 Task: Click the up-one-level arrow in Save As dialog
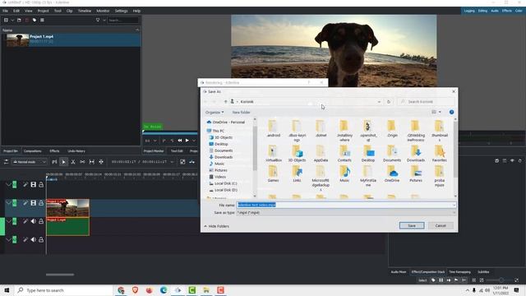tap(225, 102)
